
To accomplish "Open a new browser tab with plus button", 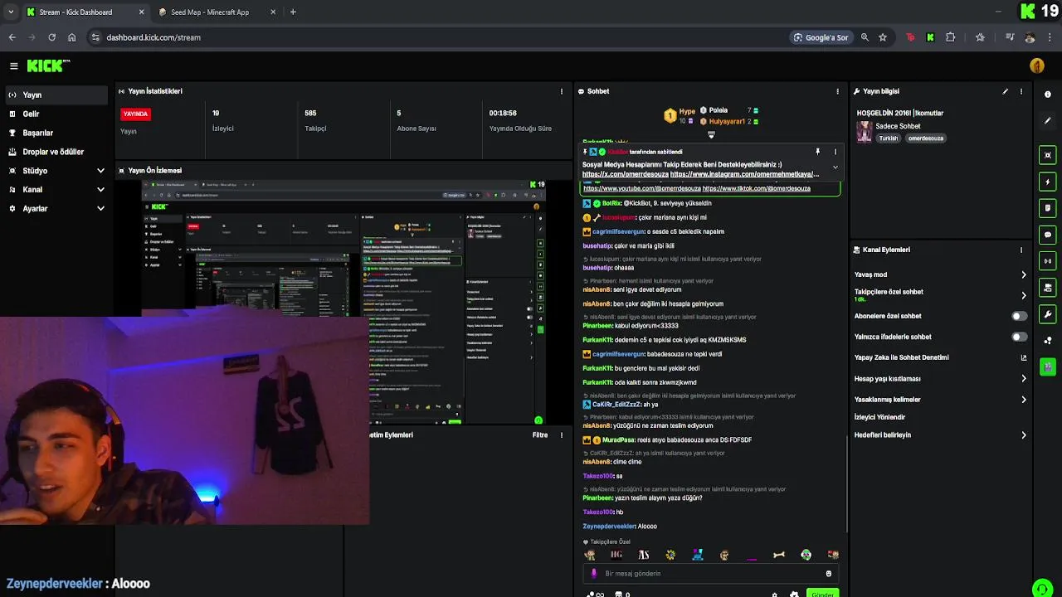I will coord(293,12).
